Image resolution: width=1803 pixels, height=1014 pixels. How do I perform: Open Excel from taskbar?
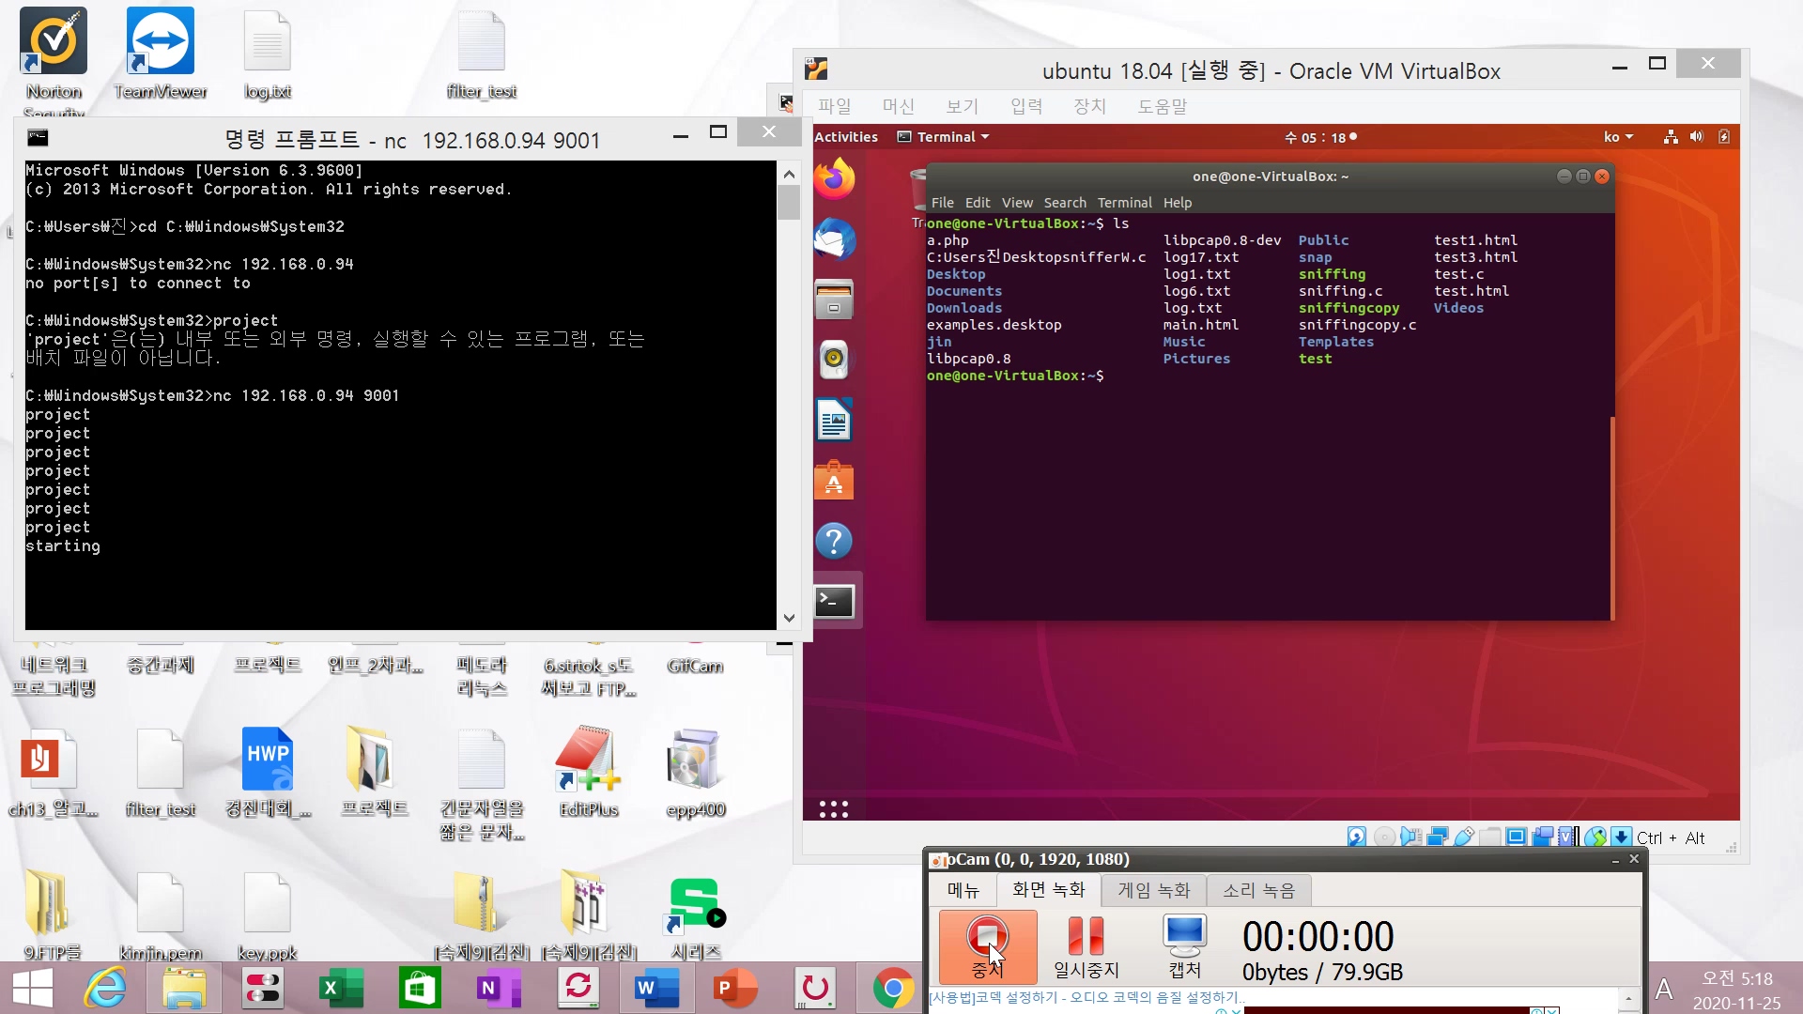(x=342, y=988)
